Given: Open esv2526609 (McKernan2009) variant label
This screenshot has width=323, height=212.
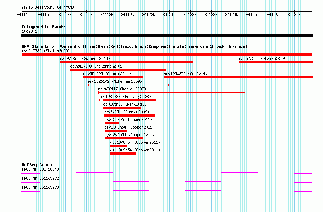Looking at the screenshot, I should [115, 81].
